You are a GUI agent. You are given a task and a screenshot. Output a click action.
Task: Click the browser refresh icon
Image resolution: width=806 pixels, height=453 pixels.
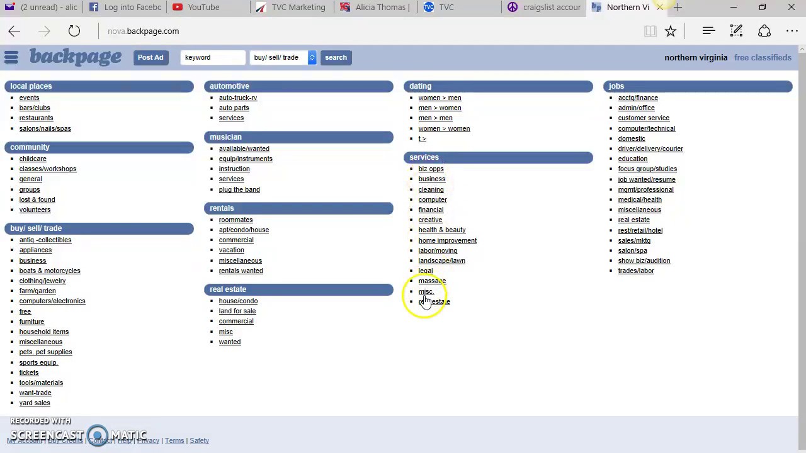[74, 31]
